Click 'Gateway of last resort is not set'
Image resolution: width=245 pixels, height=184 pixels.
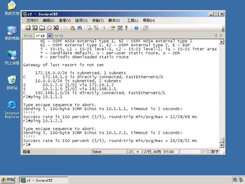[63, 65]
